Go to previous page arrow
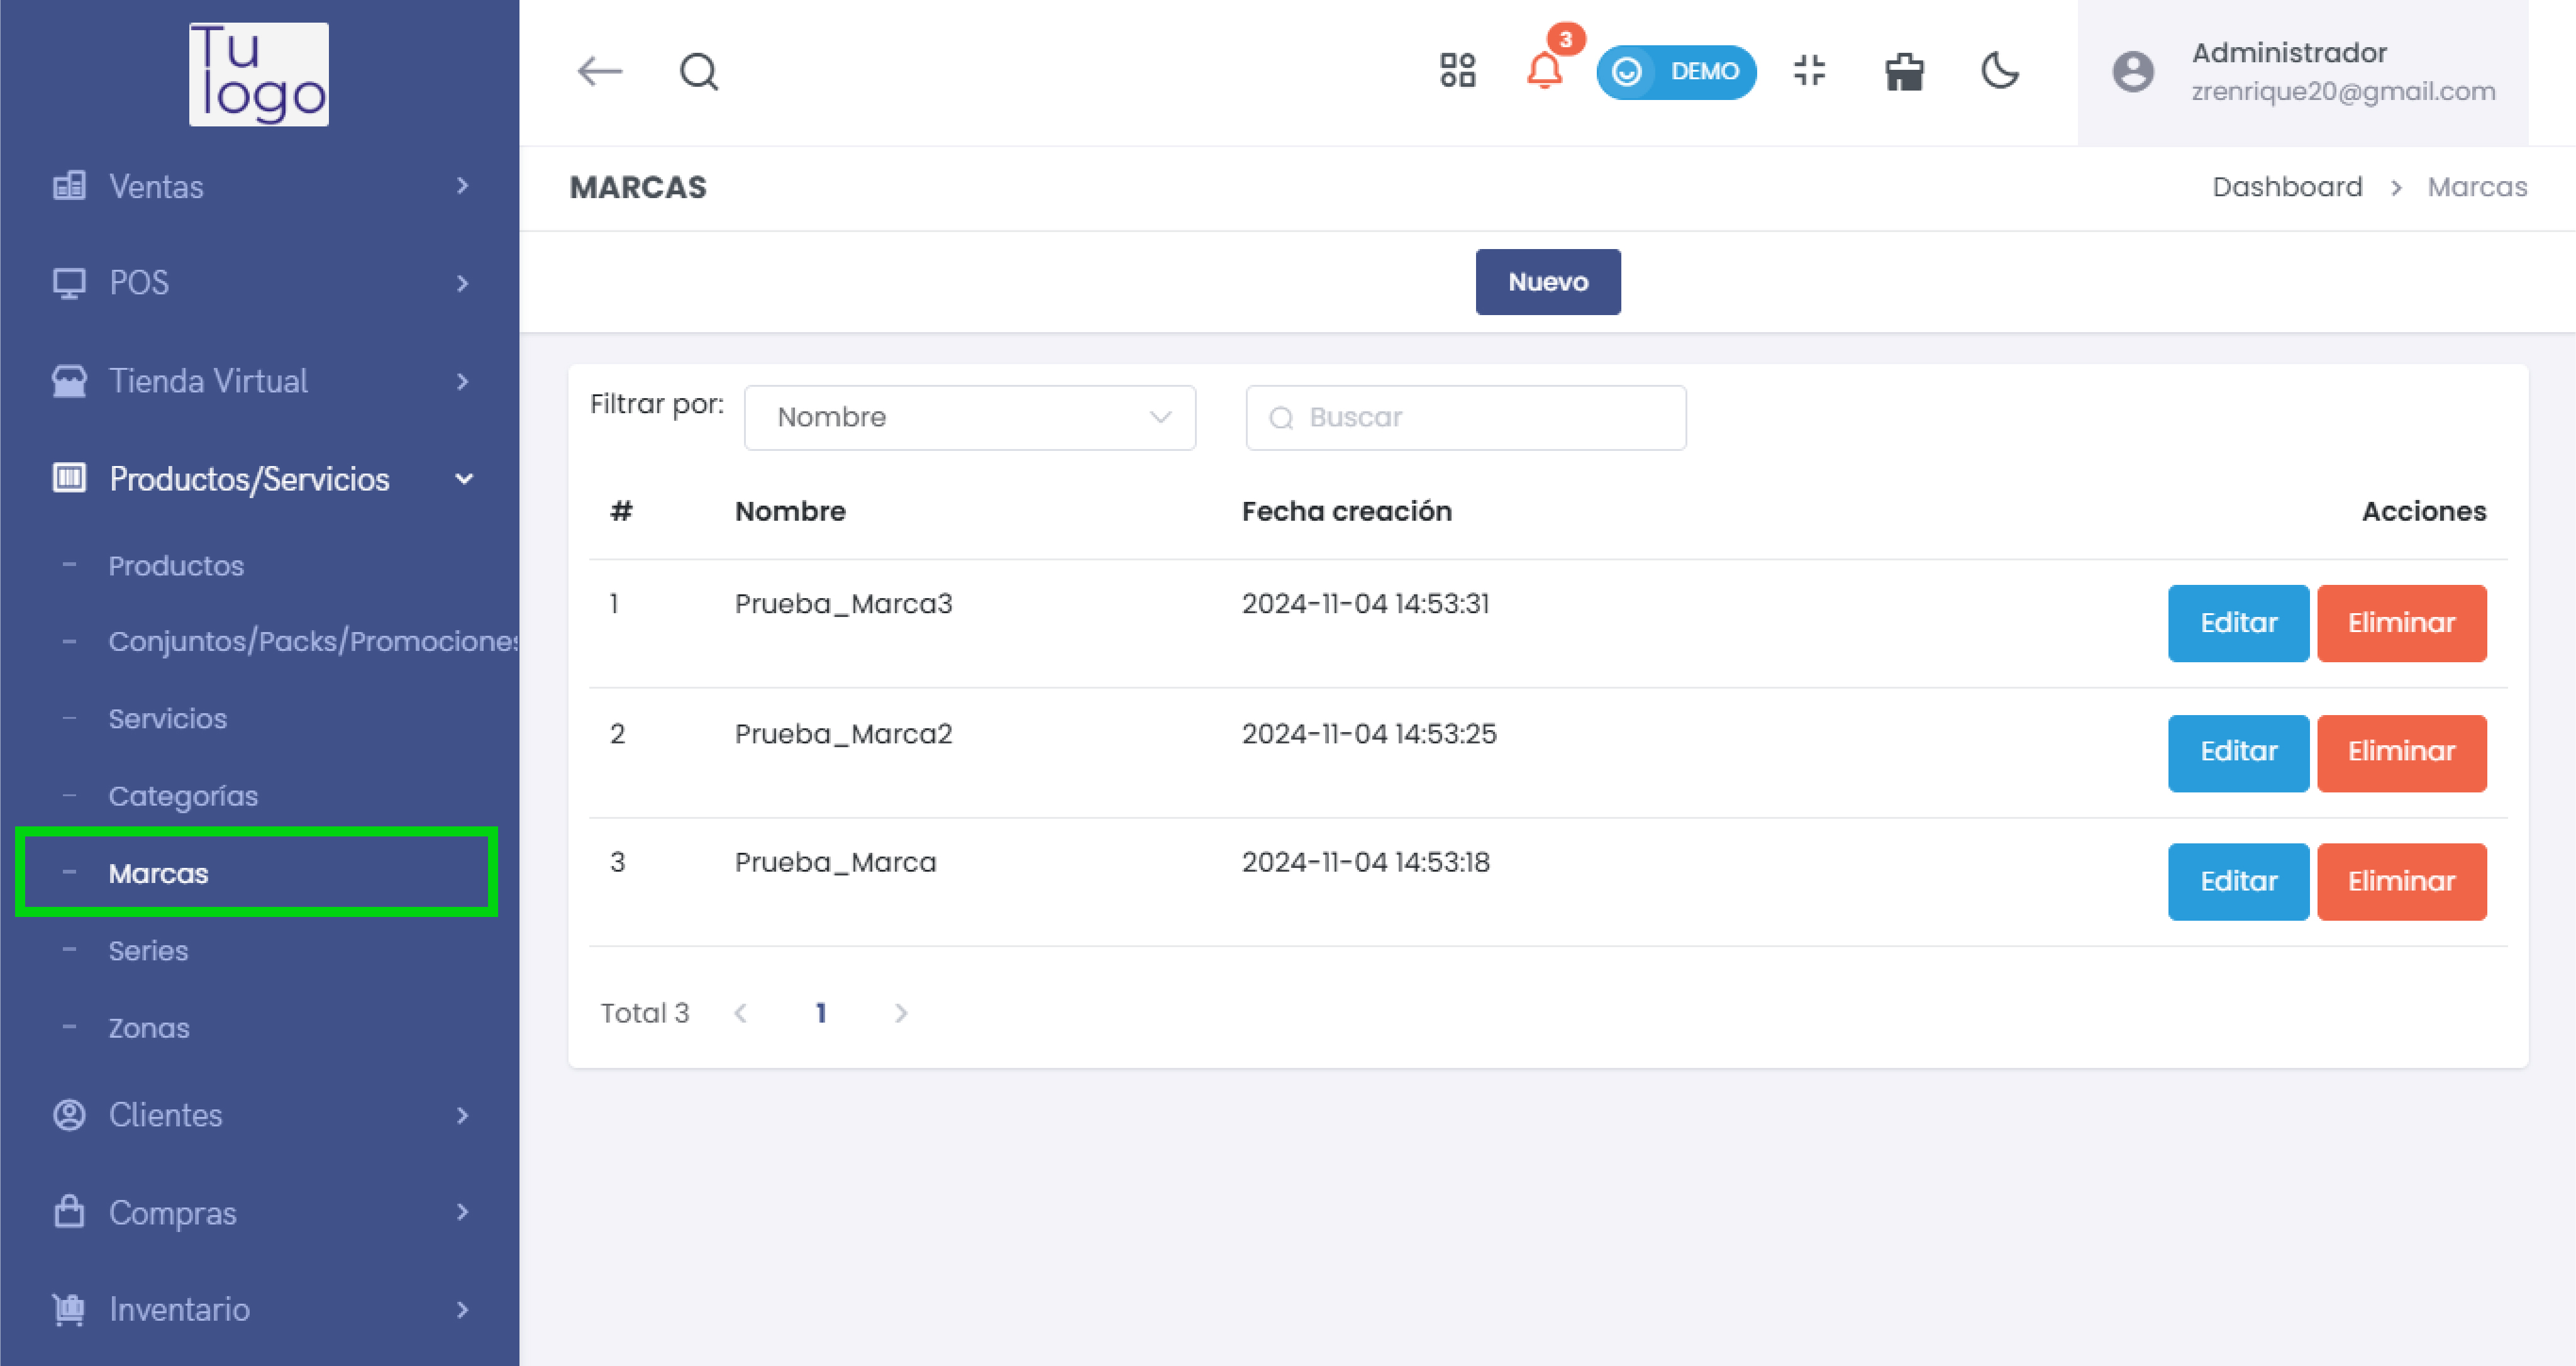This screenshot has width=2576, height=1366. click(x=741, y=1013)
